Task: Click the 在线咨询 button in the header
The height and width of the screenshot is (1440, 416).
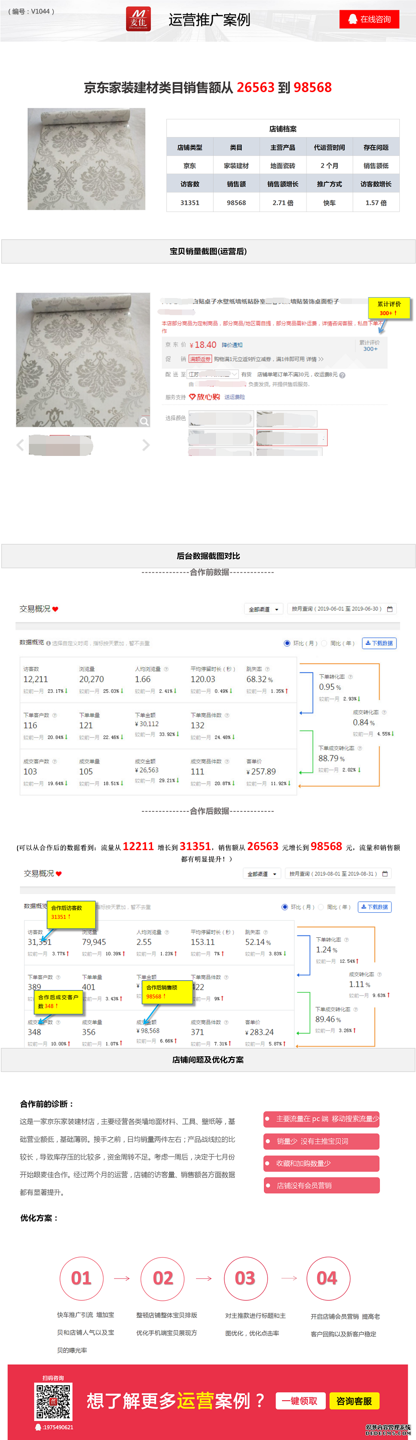Action: [x=370, y=19]
